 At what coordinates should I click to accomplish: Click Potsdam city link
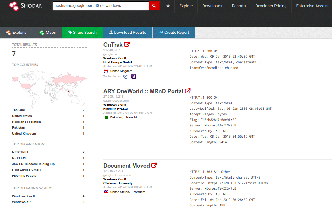click(139, 192)
